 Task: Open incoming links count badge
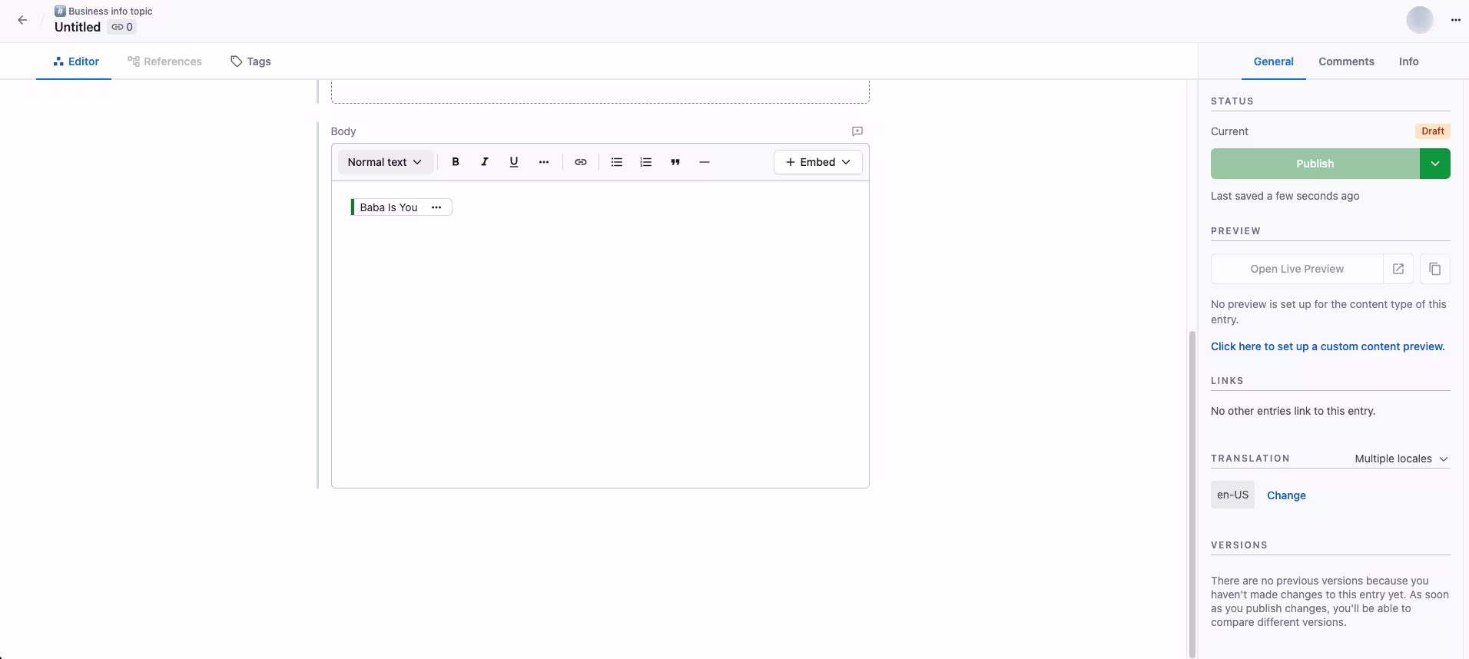click(x=122, y=27)
